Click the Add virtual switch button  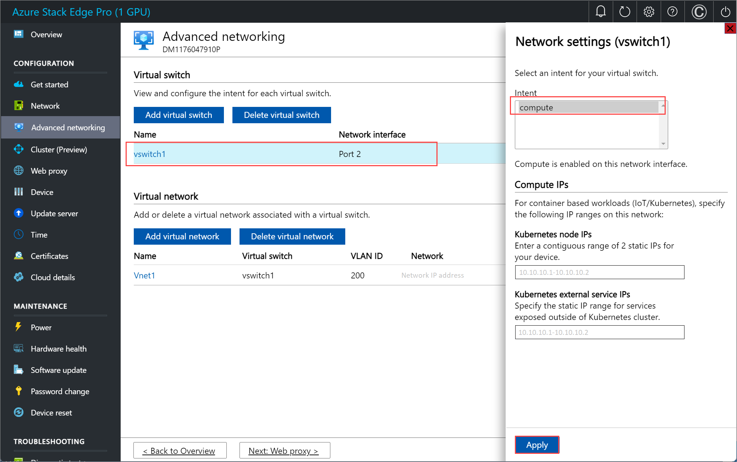tap(178, 115)
